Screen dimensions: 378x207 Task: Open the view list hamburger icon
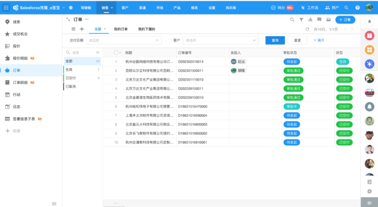coord(73,29)
